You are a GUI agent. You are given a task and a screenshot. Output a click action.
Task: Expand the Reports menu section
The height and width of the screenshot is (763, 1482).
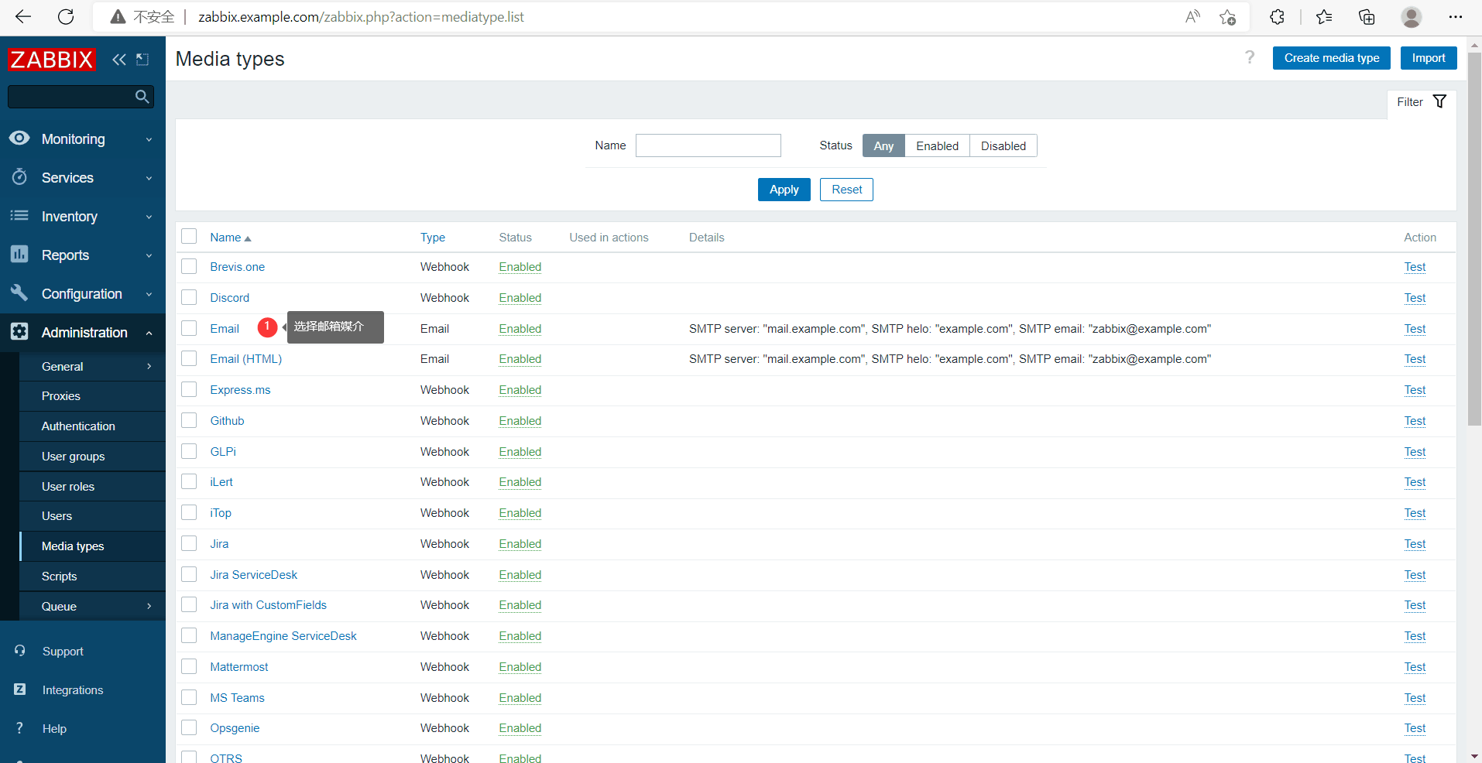click(x=83, y=255)
